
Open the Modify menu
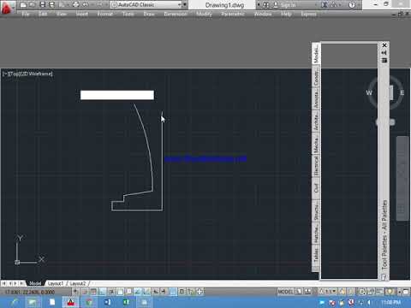(204, 14)
